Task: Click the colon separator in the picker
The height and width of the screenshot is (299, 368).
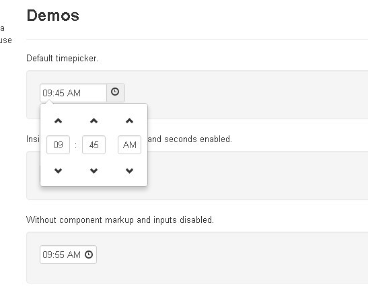Action: 76,145
